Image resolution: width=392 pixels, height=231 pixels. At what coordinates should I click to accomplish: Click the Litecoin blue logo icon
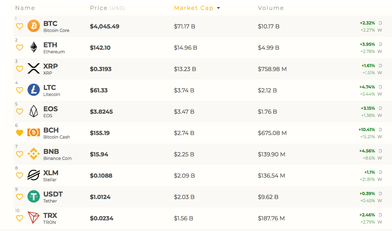point(33,90)
